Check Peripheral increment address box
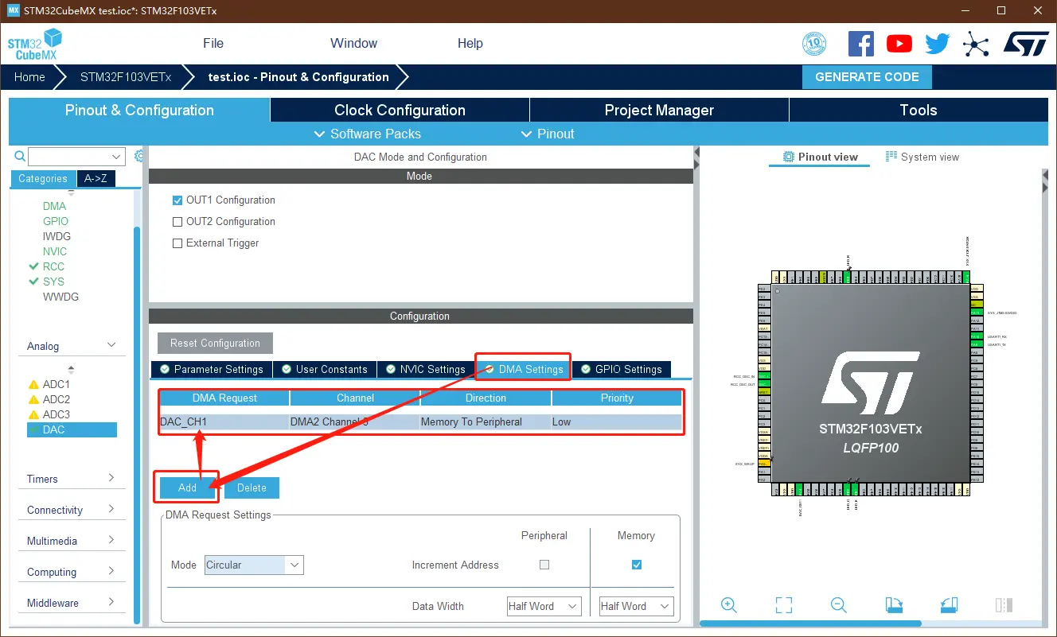The image size is (1057, 637). click(544, 565)
